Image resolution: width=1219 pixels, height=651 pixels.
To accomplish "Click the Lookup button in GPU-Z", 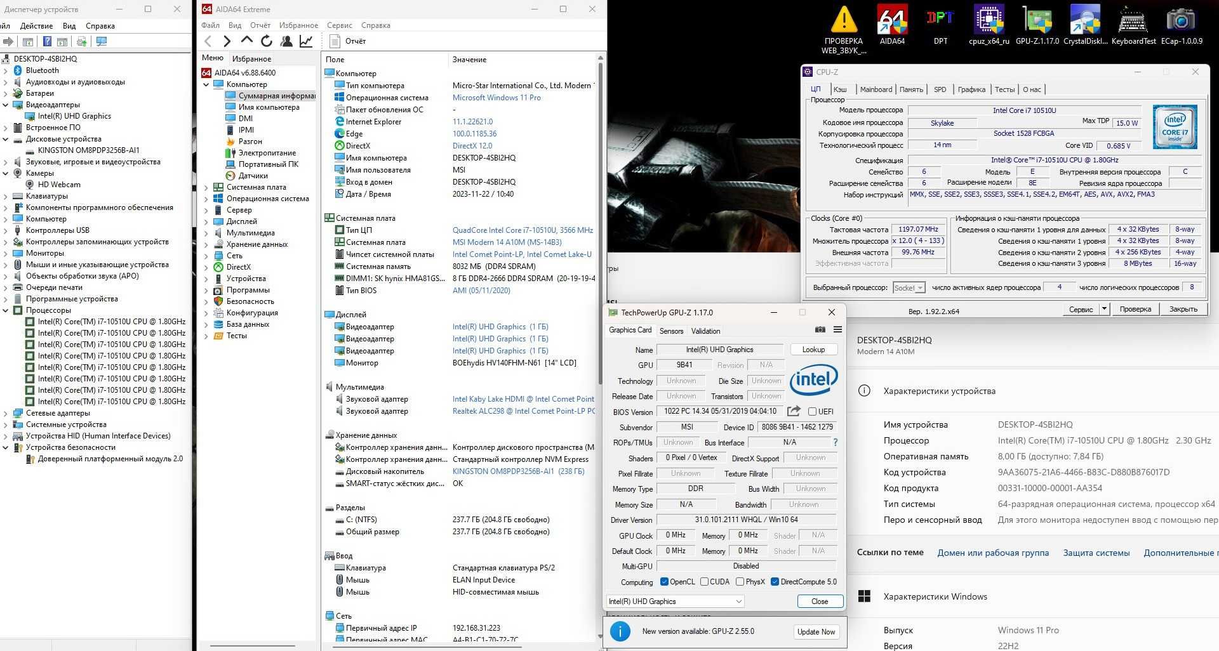I will pyautogui.click(x=814, y=350).
